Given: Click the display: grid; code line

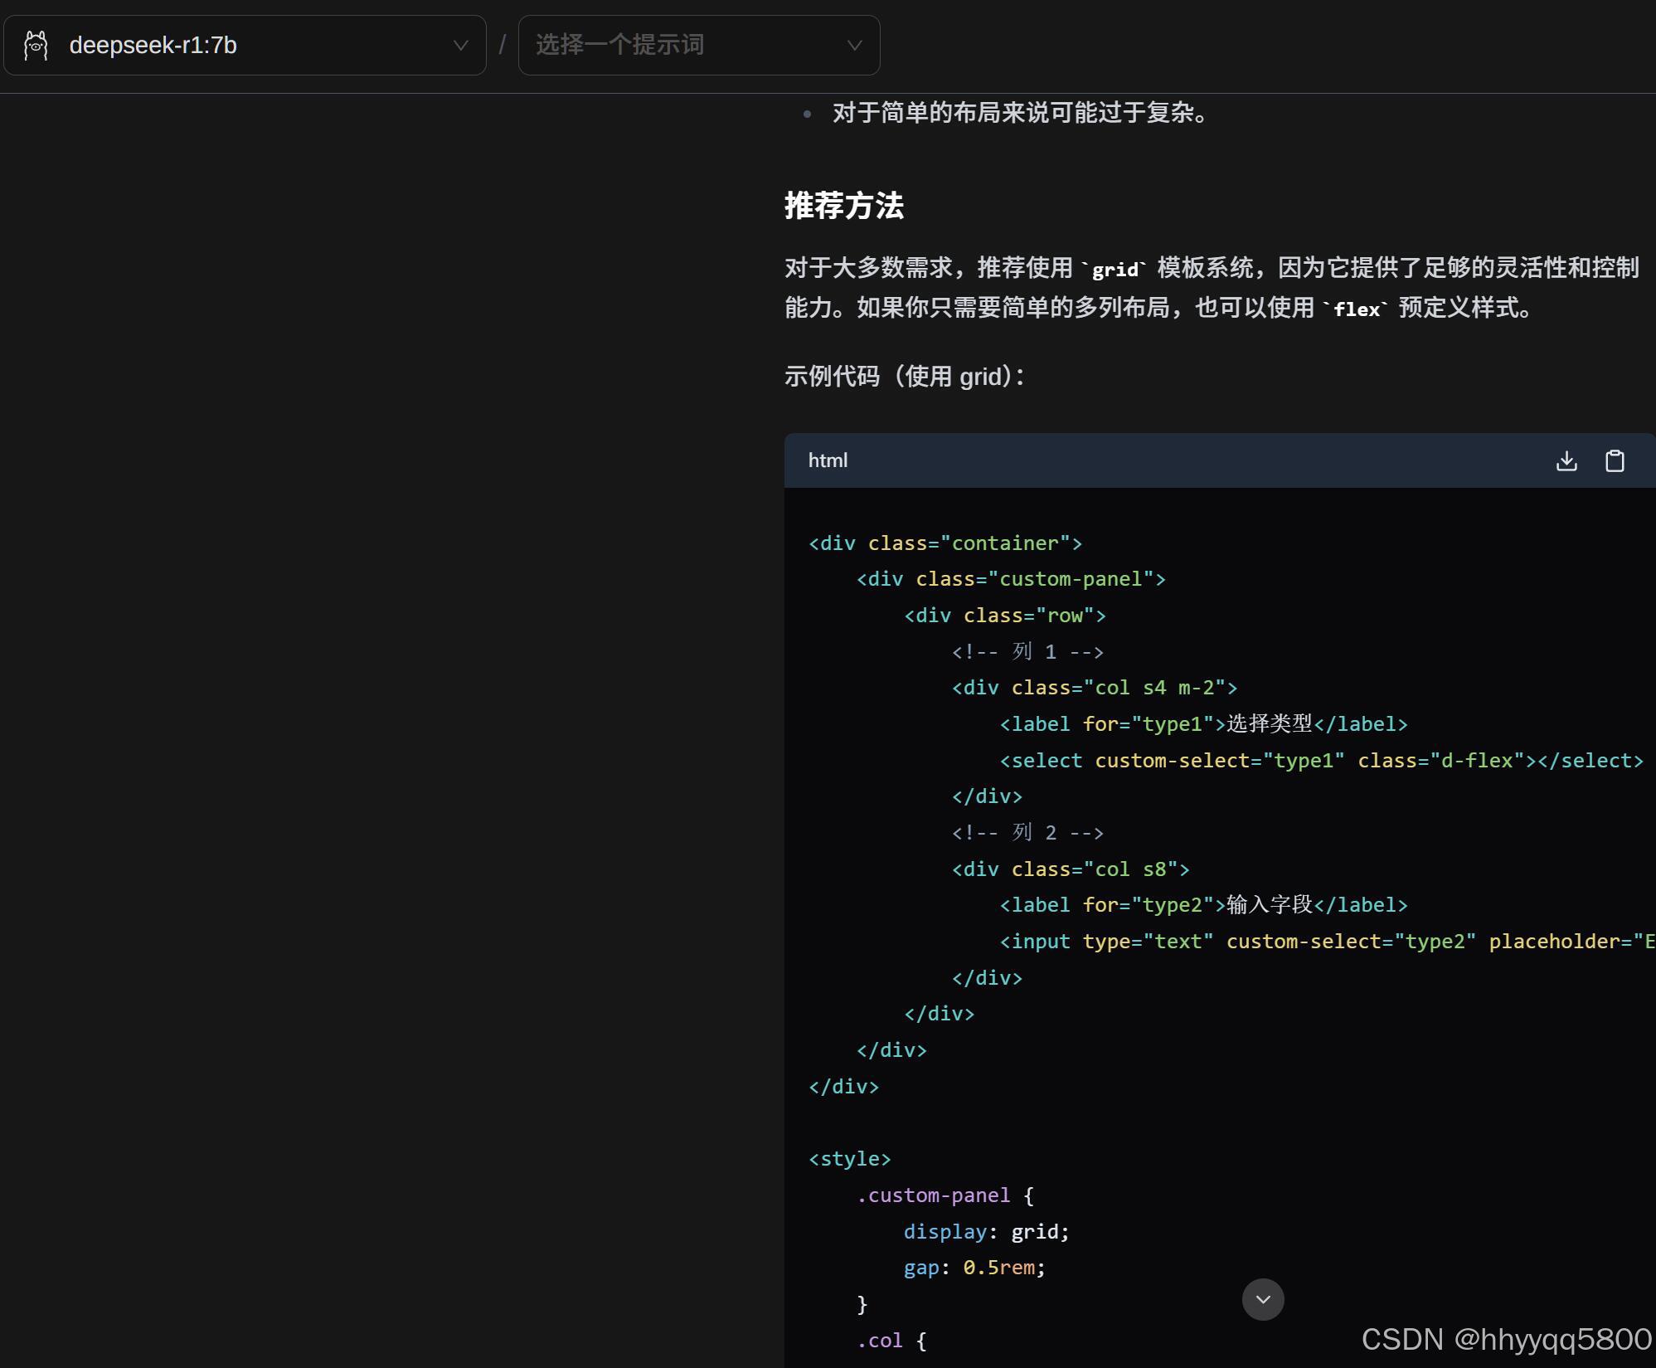Looking at the screenshot, I should pyautogui.click(x=986, y=1231).
